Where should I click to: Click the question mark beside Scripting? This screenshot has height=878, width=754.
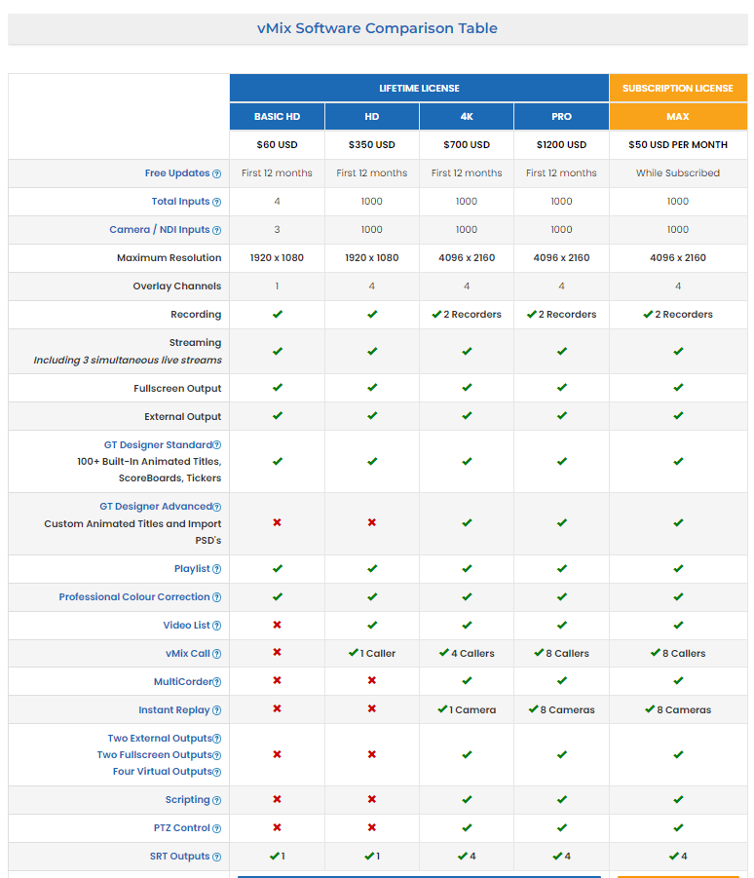[216, 800]
